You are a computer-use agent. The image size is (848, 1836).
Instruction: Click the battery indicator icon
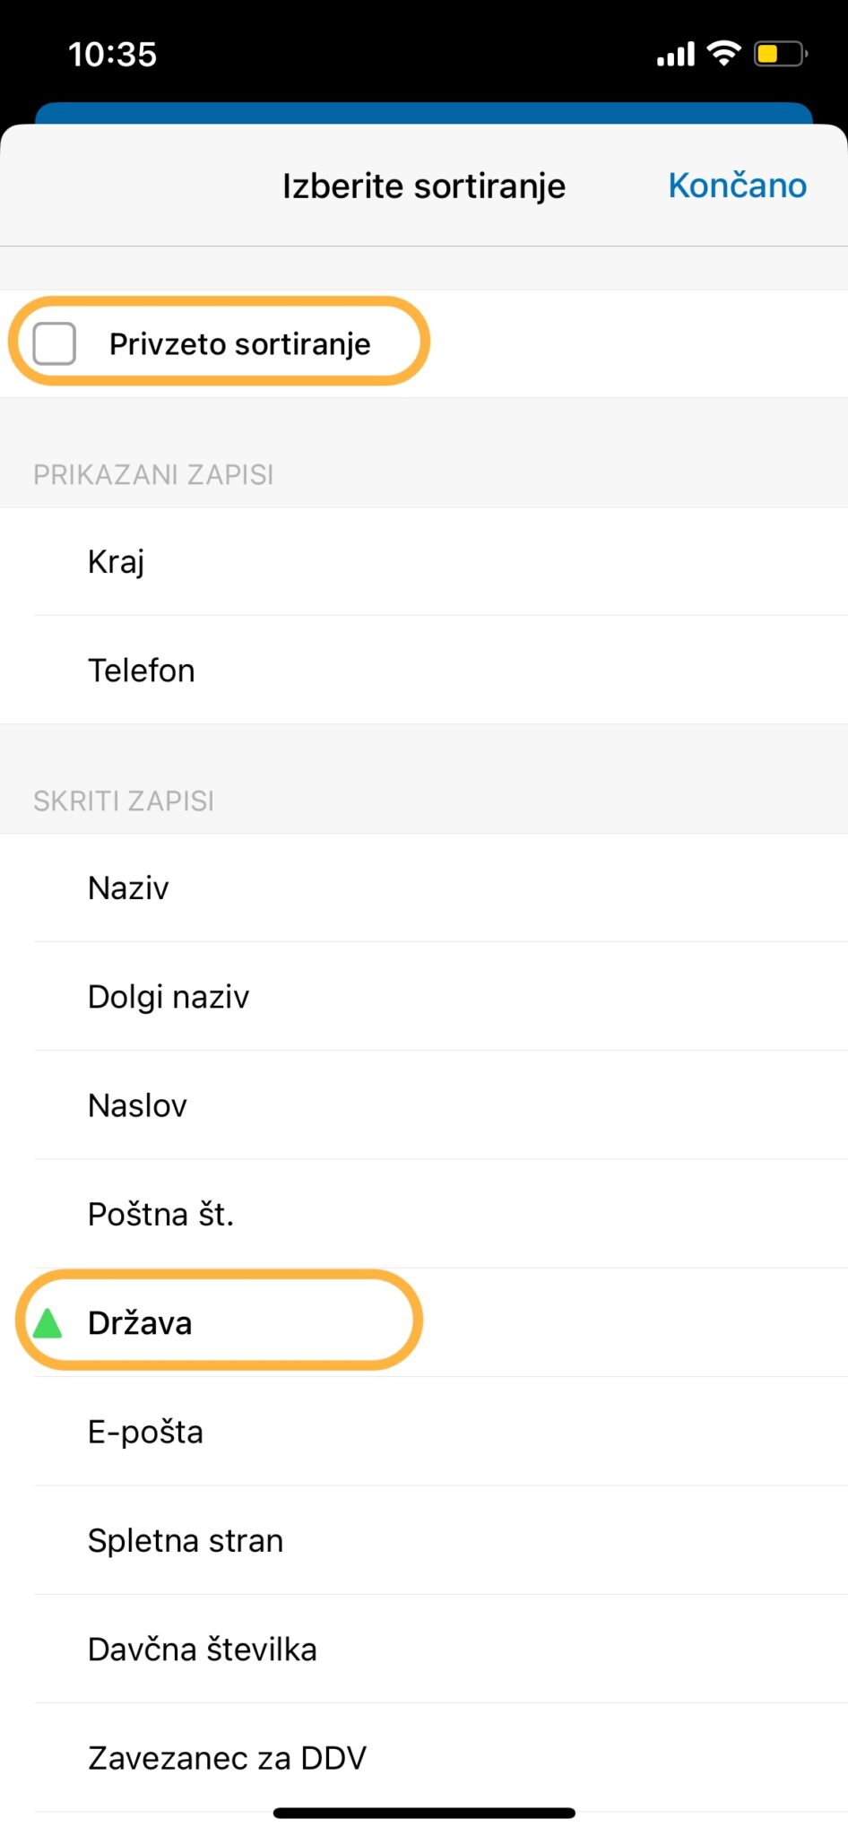pyautogui.click(x=778, y=54)
